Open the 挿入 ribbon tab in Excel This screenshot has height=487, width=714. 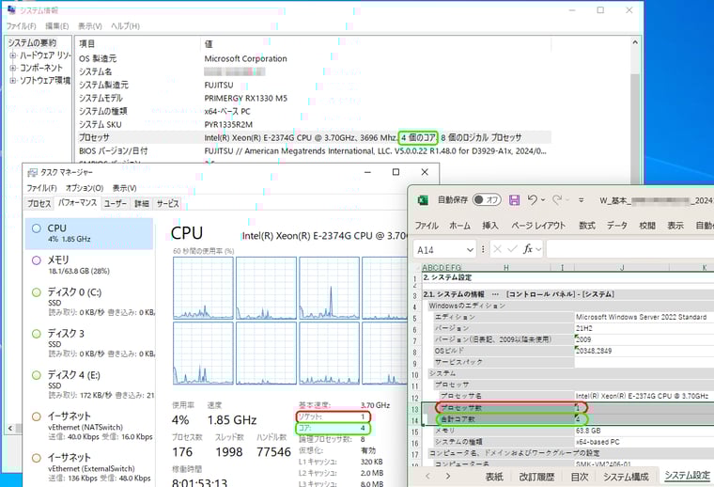pyautogui.click(x=490, y=226)
